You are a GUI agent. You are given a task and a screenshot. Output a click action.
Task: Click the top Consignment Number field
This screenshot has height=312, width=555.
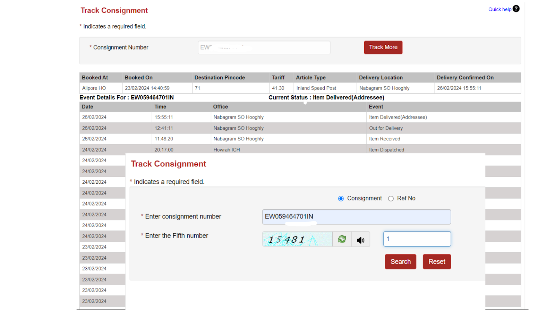264,47
